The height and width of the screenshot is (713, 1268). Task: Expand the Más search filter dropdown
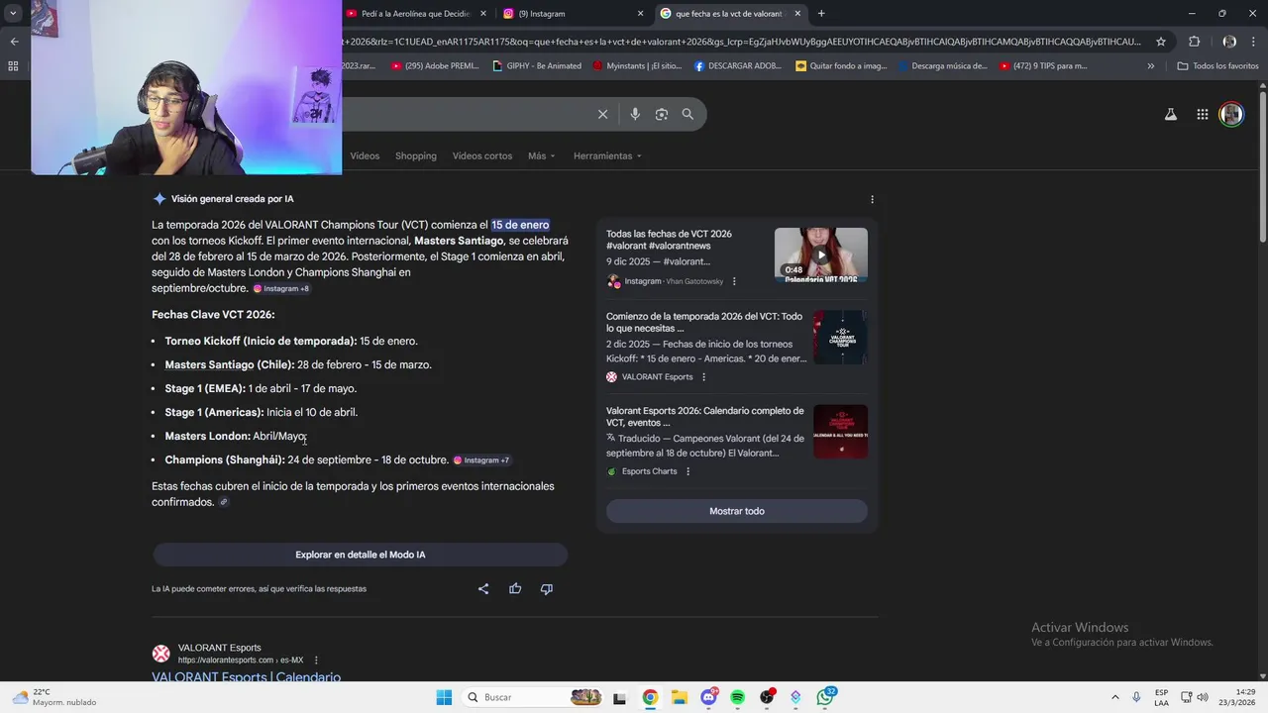click(x=541, y=156)
